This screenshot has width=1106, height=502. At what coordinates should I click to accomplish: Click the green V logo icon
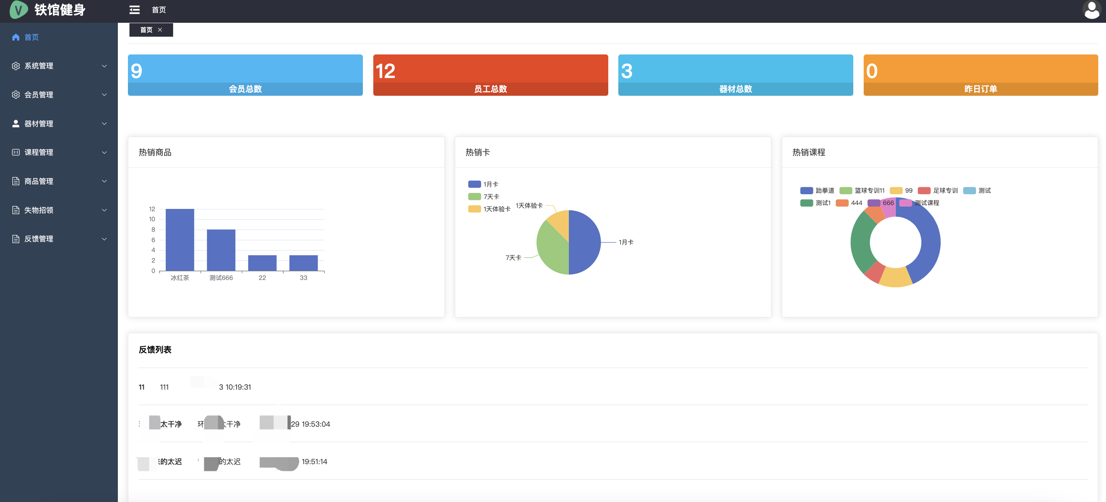pyautogui.click(x=19, y=9)
